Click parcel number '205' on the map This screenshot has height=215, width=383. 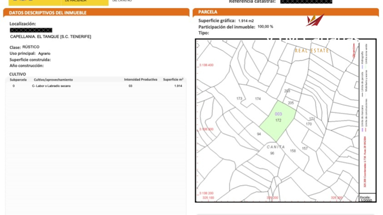[291, 103]
